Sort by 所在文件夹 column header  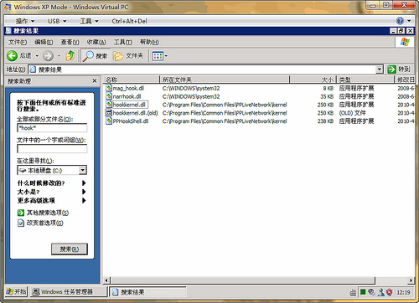[x=225, y=80]
